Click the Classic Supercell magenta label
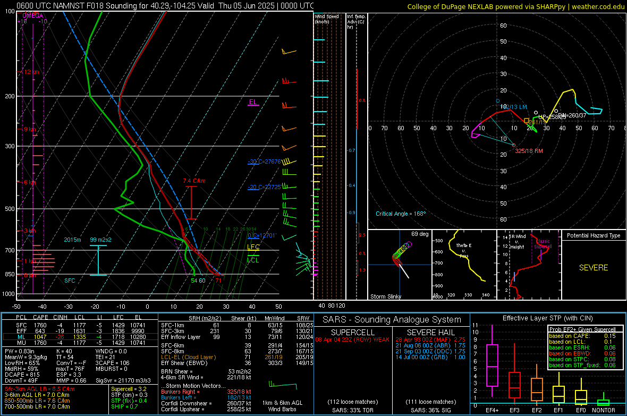Screen dimensions: 627x416 (543, 244)
